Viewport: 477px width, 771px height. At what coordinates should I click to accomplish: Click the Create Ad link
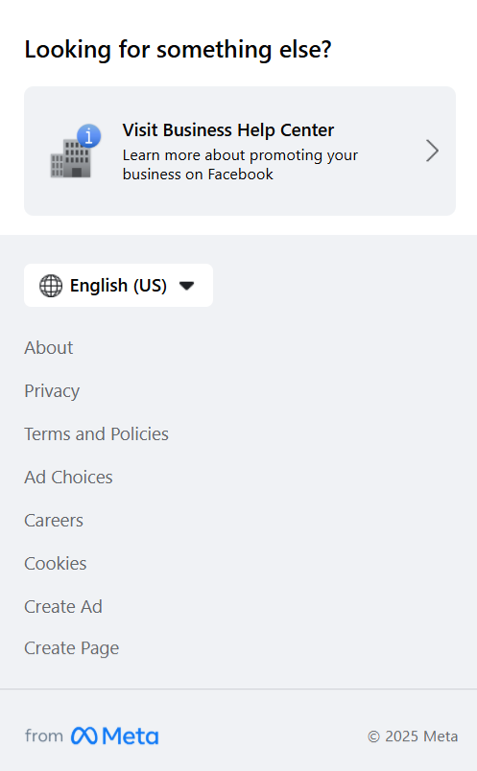63,607
